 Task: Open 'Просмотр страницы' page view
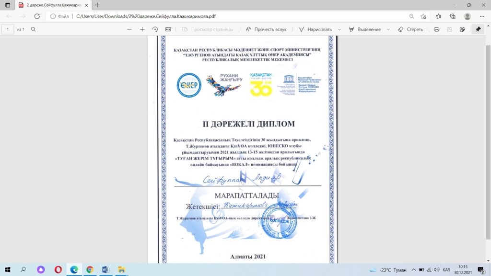(208, 29)
